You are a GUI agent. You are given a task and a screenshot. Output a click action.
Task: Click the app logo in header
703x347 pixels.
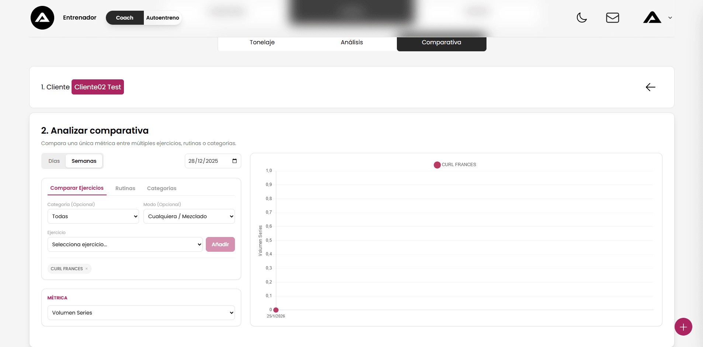click(x=42, y=18)
